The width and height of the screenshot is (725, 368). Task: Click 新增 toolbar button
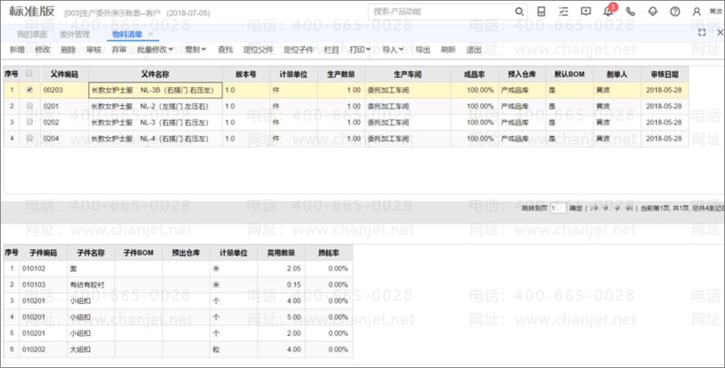(x=17, y=49)
